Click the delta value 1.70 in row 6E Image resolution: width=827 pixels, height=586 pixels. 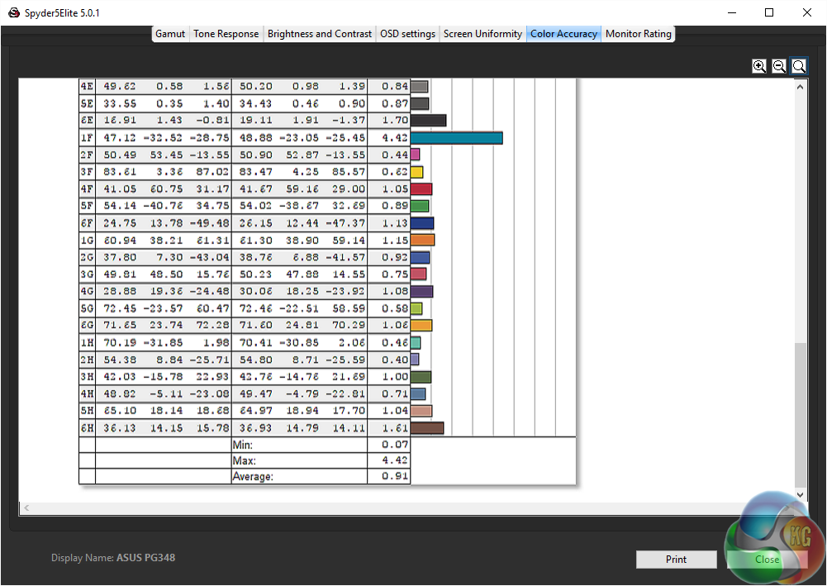395,121
